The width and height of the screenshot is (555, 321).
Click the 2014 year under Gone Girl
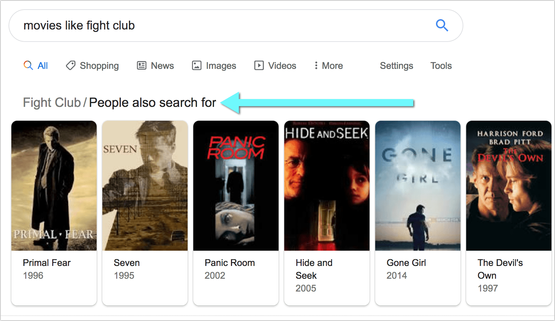point(397,276)
